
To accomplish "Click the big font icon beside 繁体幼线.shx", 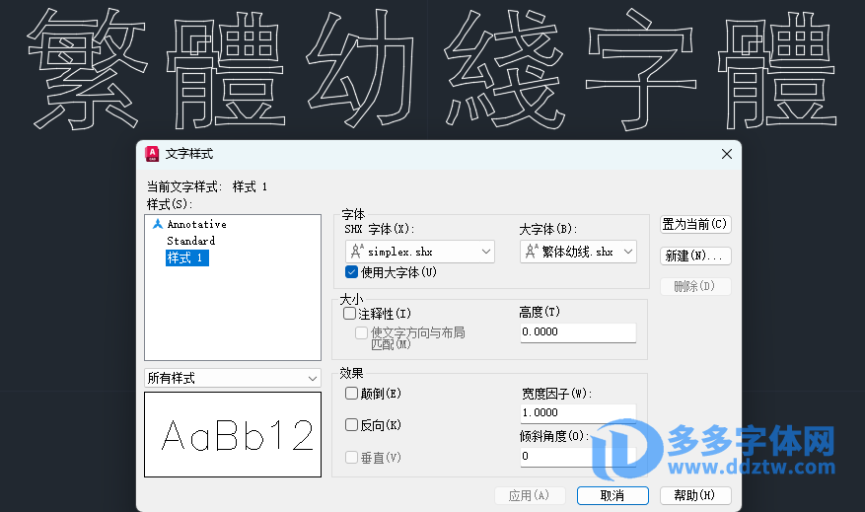I will tap(532, 252).
